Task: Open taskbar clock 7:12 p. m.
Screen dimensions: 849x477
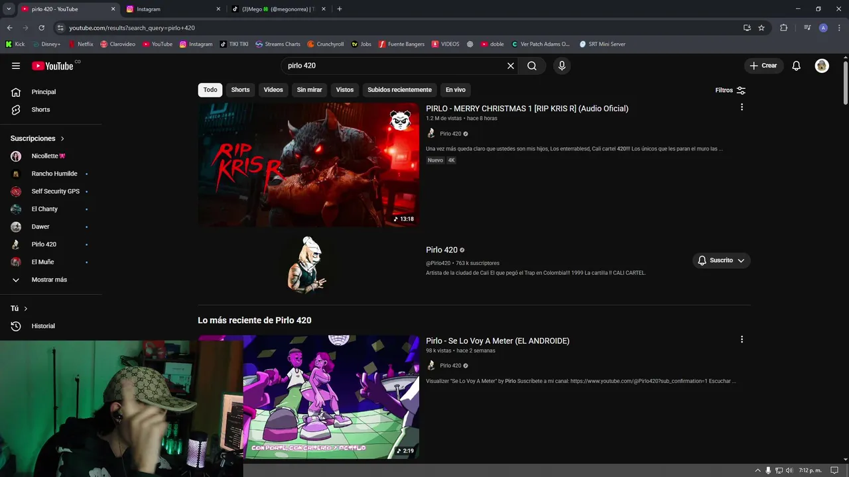Action: pyautogui.click(x=810, y=470)
